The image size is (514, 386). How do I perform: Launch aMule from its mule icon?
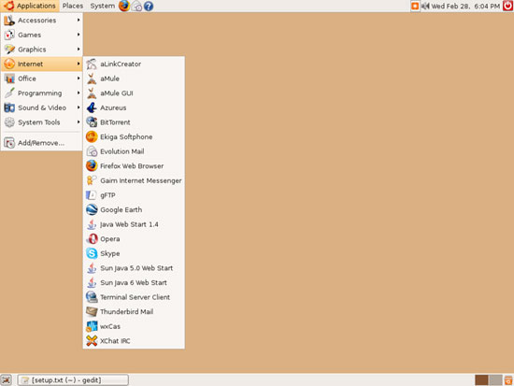pyautogui.click(x=92, y=79)
